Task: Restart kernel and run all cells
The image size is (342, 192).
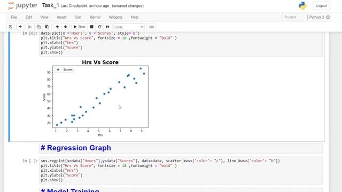Action: click(108, 27)
